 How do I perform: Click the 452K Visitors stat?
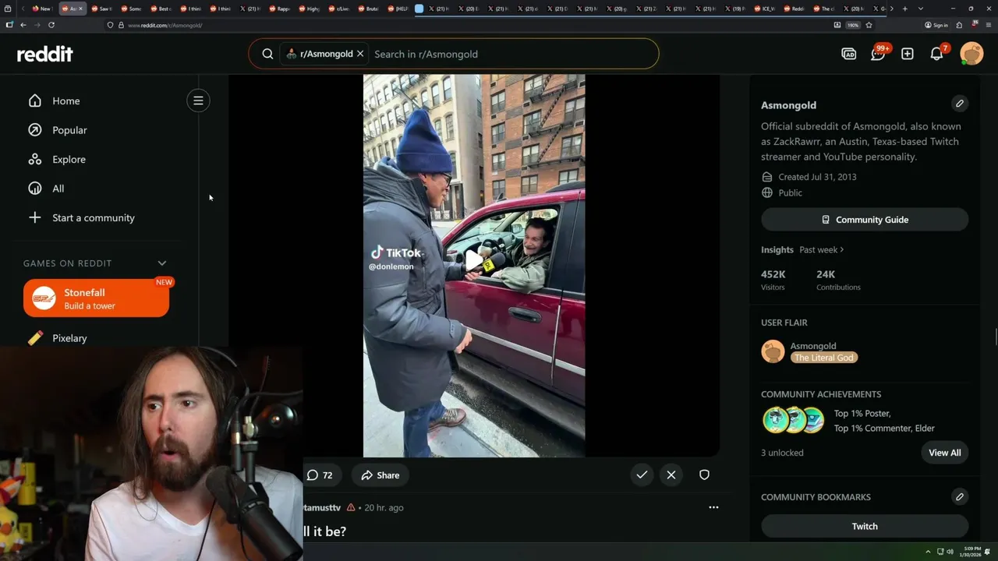(x=773, y=280)
